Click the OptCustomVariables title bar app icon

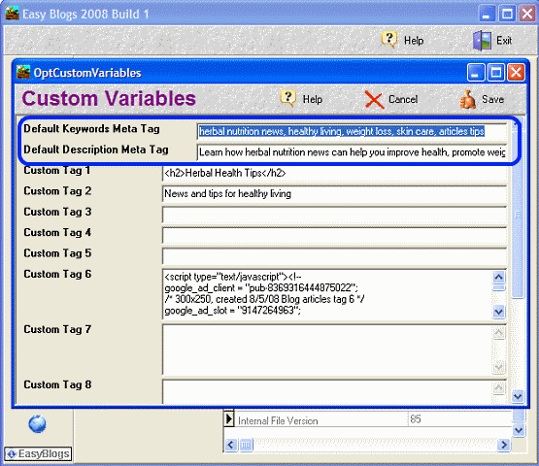point(23,72)
